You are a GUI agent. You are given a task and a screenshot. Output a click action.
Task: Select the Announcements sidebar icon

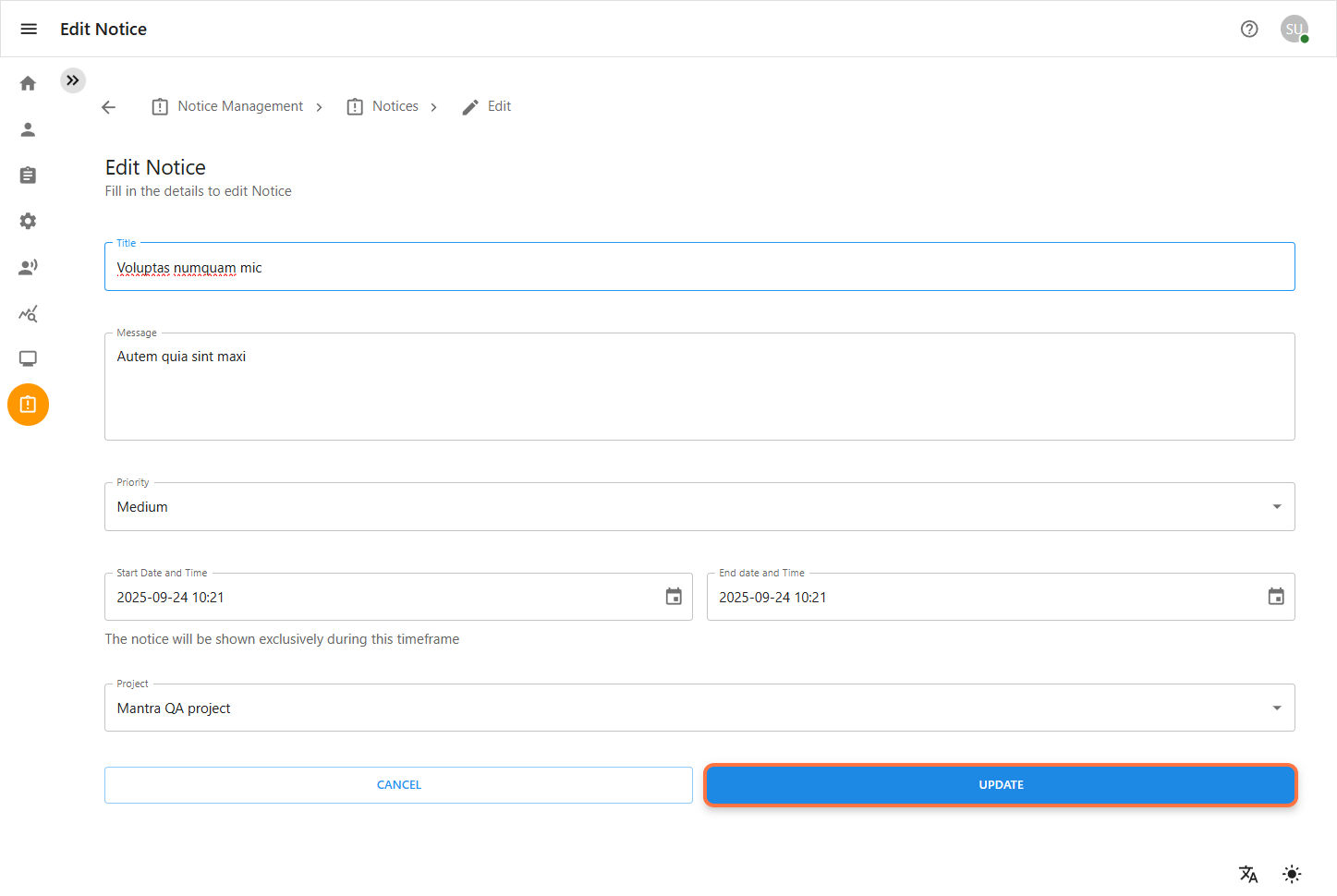[x=28, y=266]
